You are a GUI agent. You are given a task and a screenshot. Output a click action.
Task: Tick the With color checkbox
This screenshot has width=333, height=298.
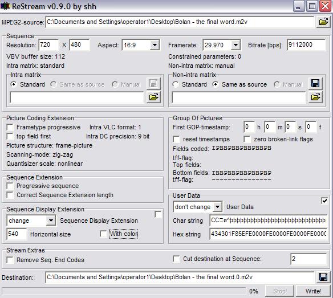(x=103, y=234)
